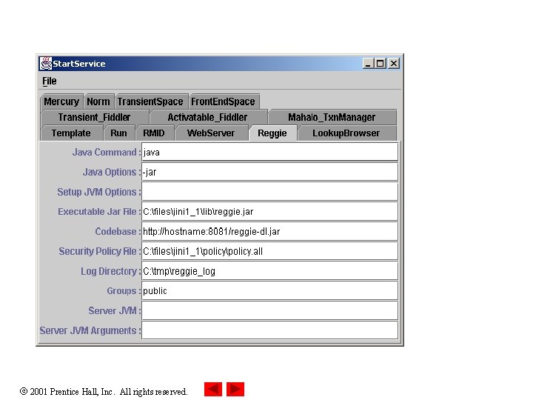533x400 pixels.
Task: Focus the Java Options field with -jar
Action: click(270, 172)
